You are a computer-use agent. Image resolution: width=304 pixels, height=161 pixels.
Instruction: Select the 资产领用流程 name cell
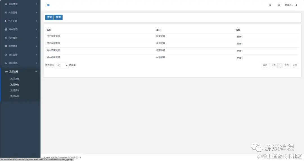[53, 50]
